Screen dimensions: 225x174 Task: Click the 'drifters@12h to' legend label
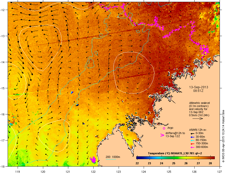pos(175,133)
